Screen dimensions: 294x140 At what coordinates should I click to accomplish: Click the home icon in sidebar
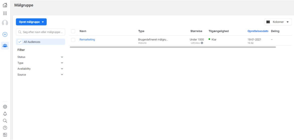(5, 5)
